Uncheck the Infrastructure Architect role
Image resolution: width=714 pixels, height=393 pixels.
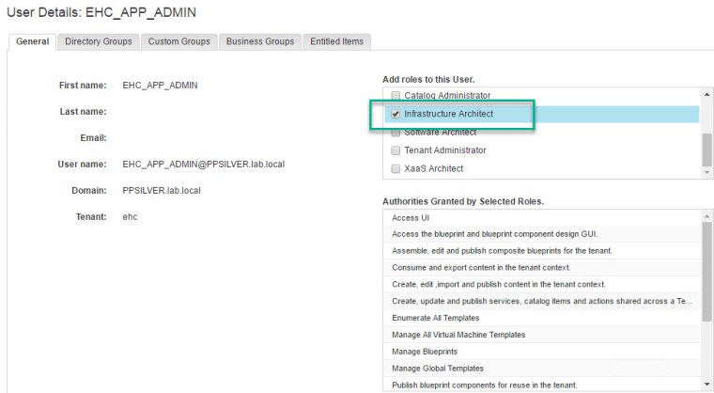396,114
